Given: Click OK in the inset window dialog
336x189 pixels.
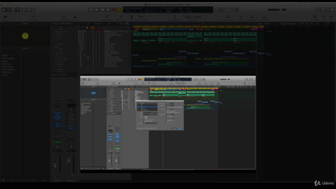Looking at the screenshot, I should coord(180,128).
